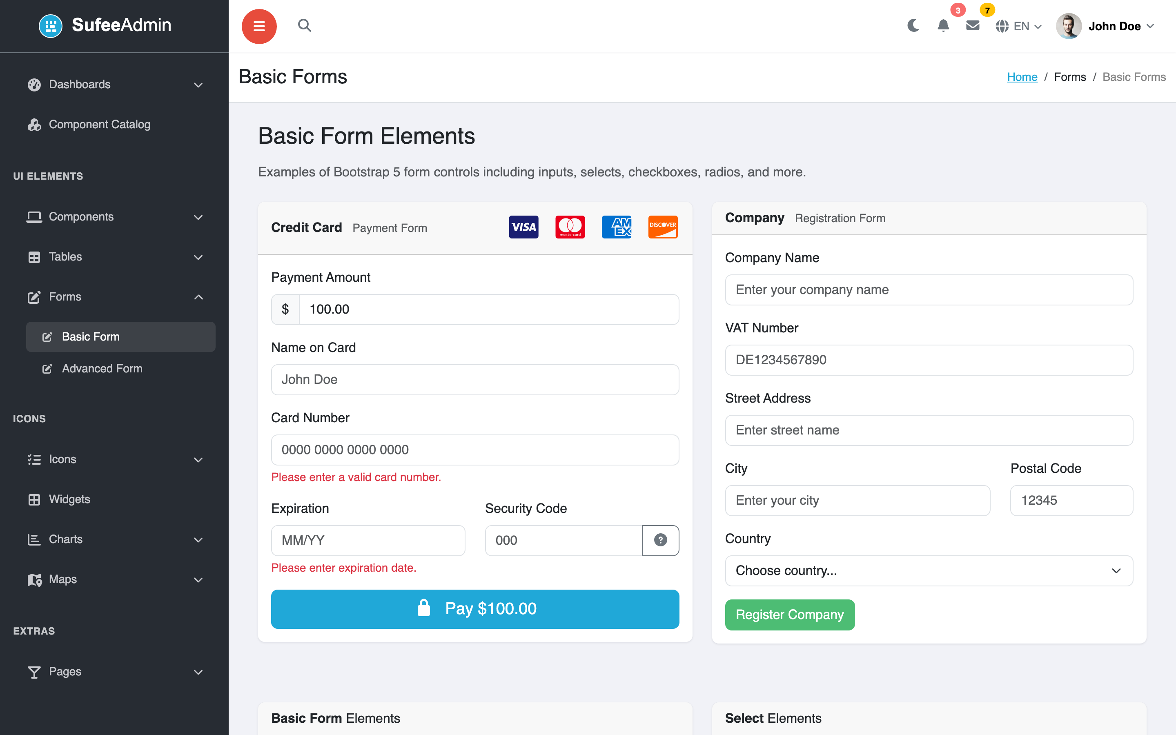Focus the Payment Amount field
The height and width of the screenshot is (735, 1176).
click(489, 310)
